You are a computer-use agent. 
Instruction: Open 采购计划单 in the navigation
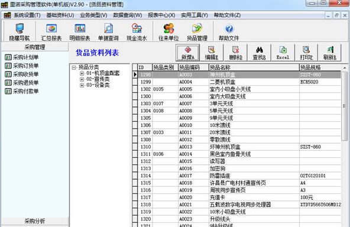(x=22, y=57)
